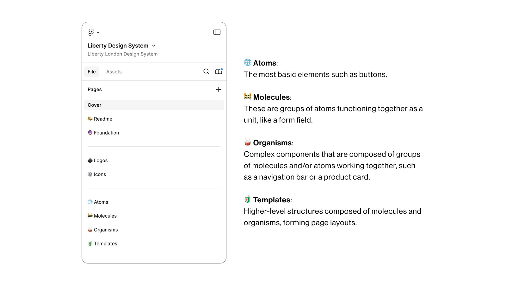Click the Pages section header
Image resolution: width=506 pixels, height=285 pixels.
coord(95,90)
